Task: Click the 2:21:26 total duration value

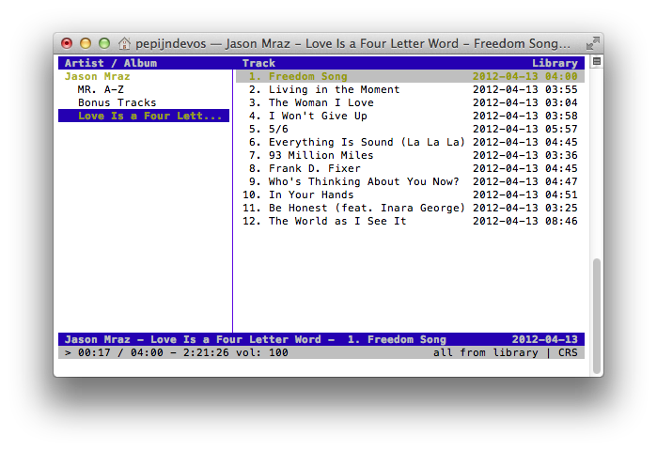Action: 206,352
